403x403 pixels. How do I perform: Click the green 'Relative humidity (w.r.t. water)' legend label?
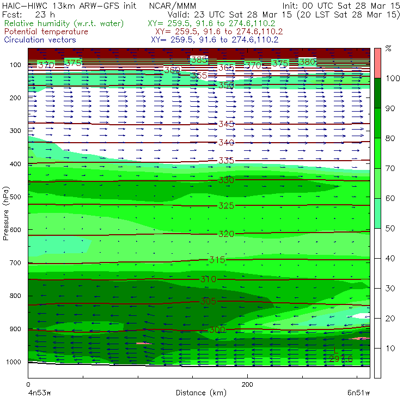click(64, 23)
